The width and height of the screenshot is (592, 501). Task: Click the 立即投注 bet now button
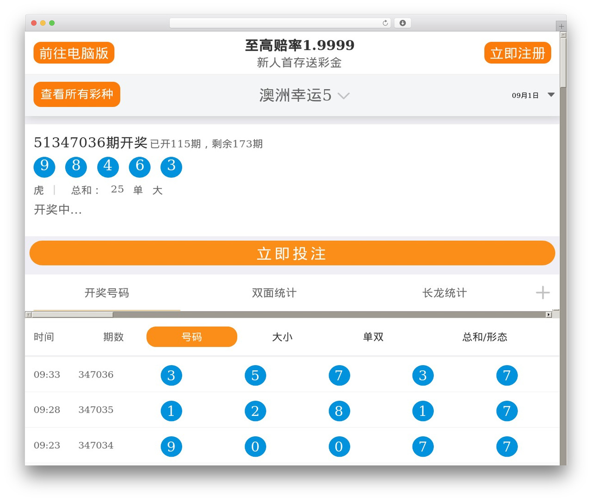292,253
